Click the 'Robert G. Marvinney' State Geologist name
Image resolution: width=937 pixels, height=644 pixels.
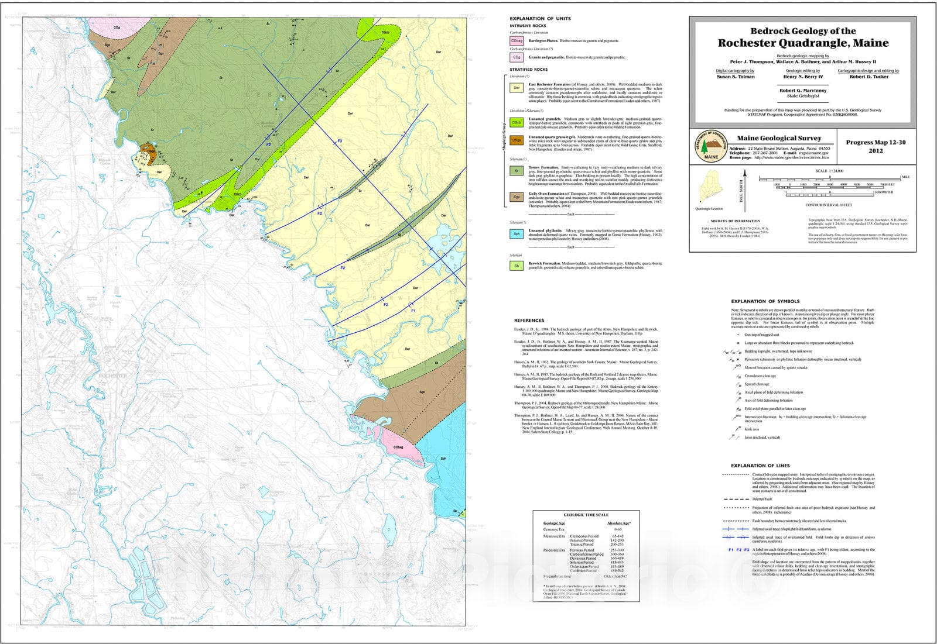pyautogui.click(x=803, y=91)
